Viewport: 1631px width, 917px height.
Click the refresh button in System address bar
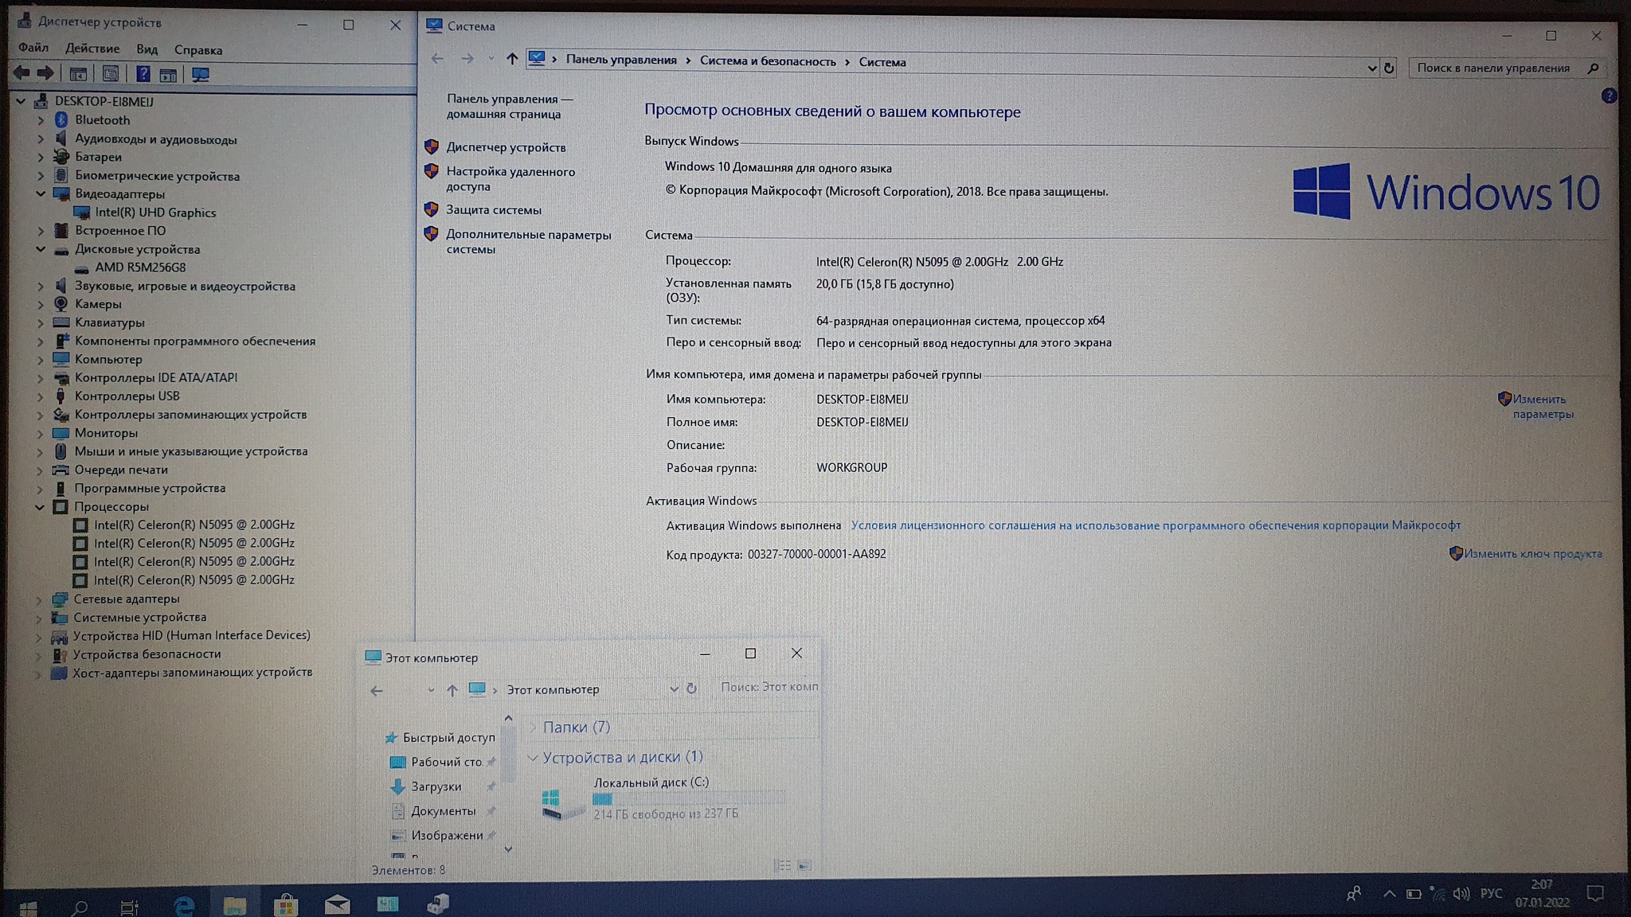click(x=1389, y=68)
